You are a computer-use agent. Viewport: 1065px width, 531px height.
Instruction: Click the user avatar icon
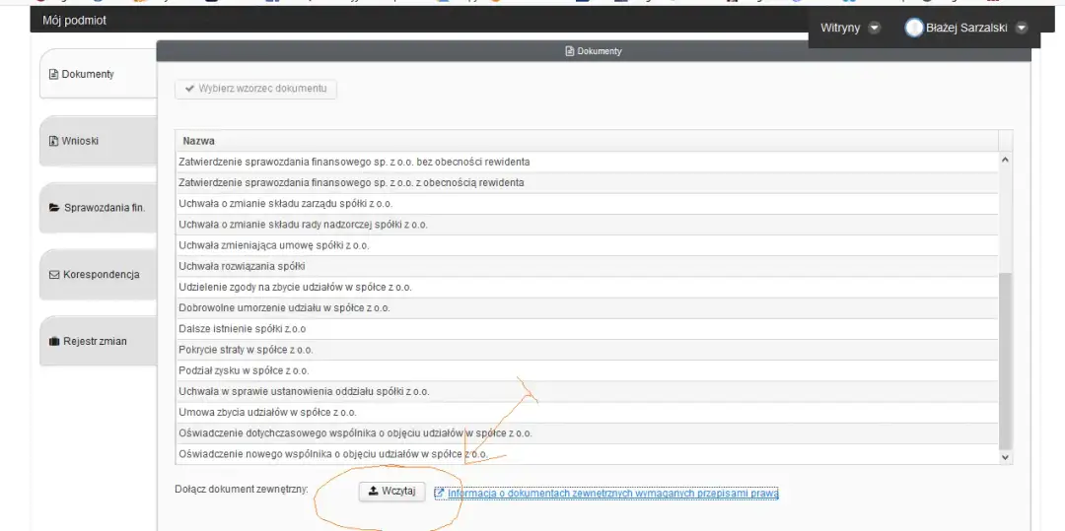pyautogui.click(x=914, y=29)
